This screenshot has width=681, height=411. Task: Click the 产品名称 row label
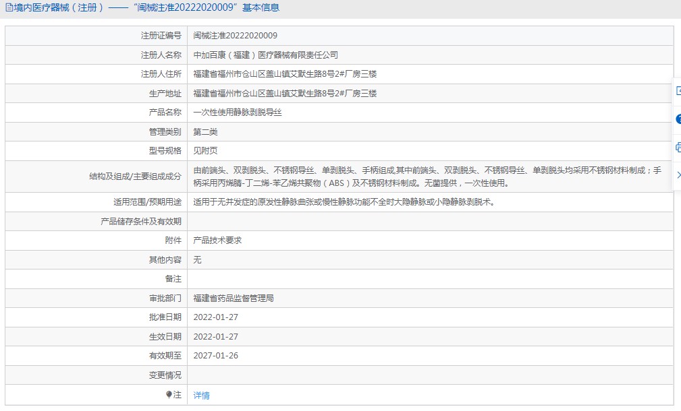[165, 113]
